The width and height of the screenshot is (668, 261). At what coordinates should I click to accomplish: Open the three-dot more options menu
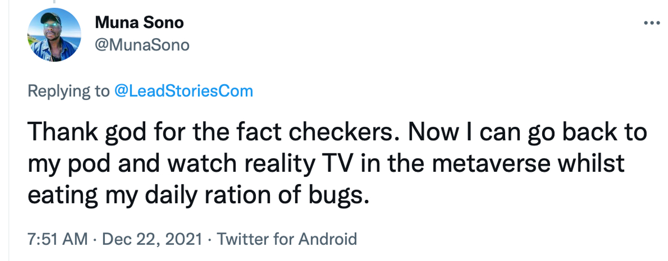652,23
